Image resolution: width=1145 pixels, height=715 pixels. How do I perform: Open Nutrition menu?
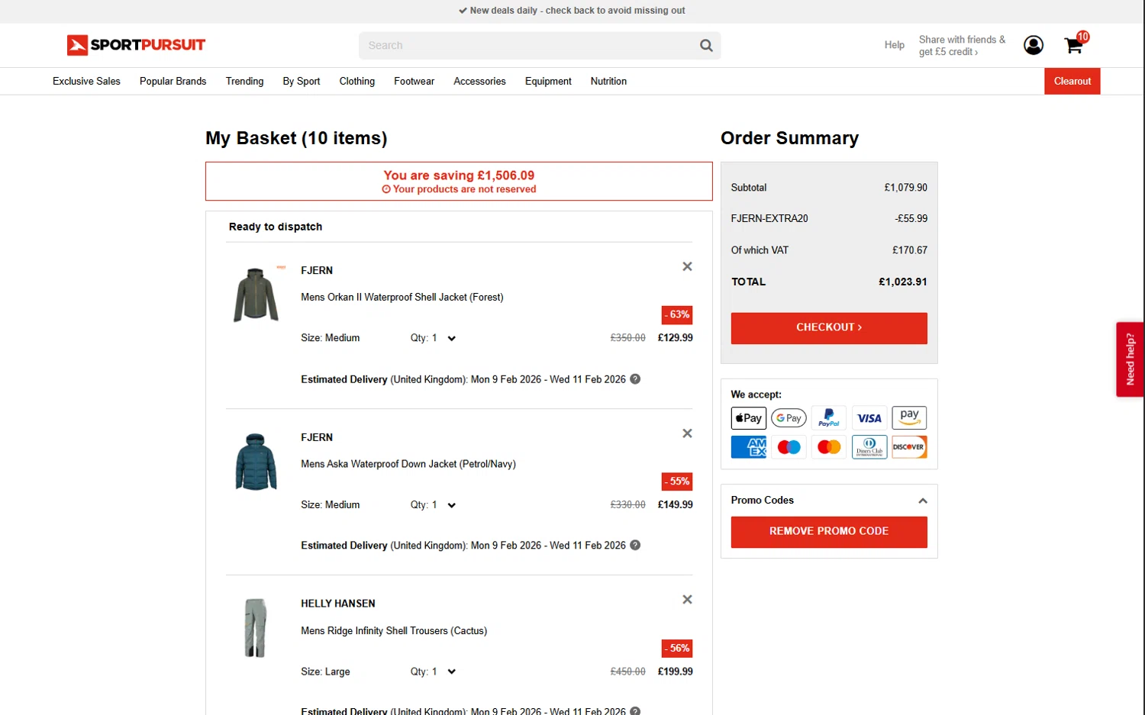[608, 81]
